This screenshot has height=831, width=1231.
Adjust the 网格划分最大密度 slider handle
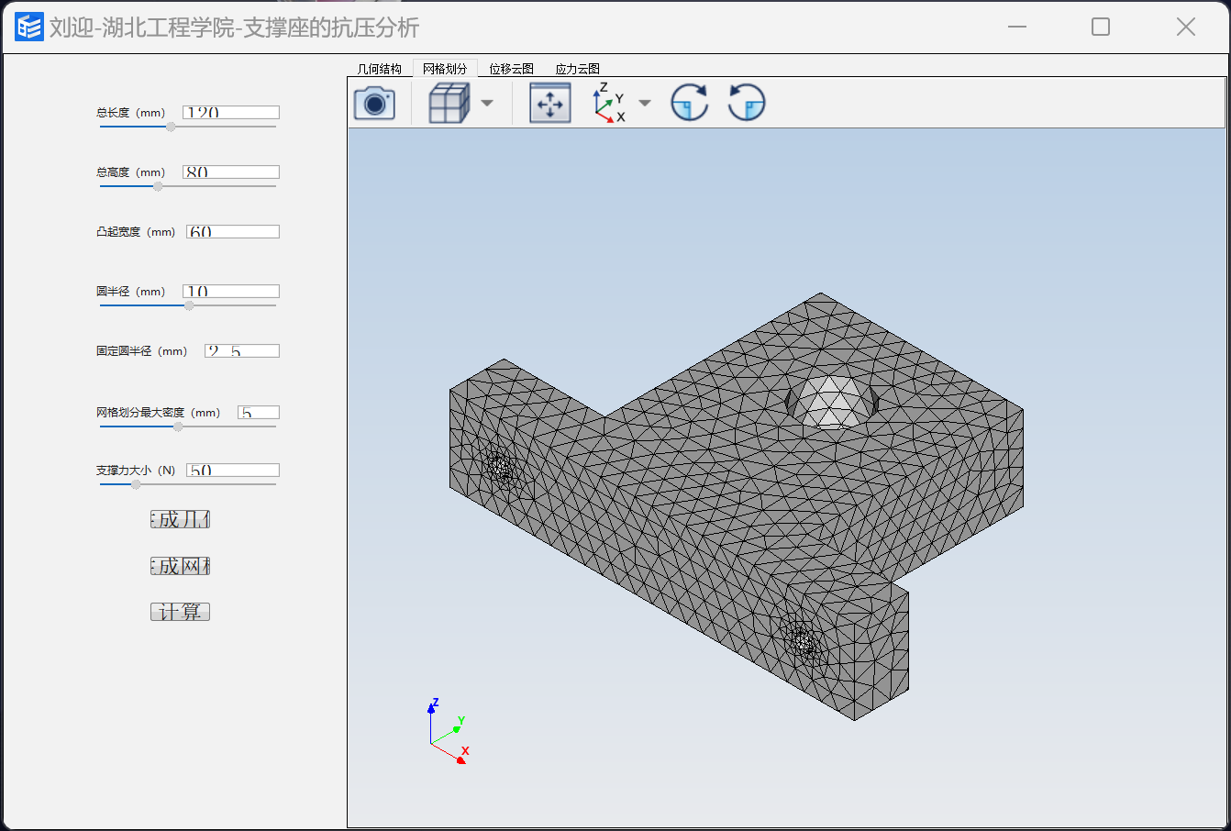(x=178, y=427)
